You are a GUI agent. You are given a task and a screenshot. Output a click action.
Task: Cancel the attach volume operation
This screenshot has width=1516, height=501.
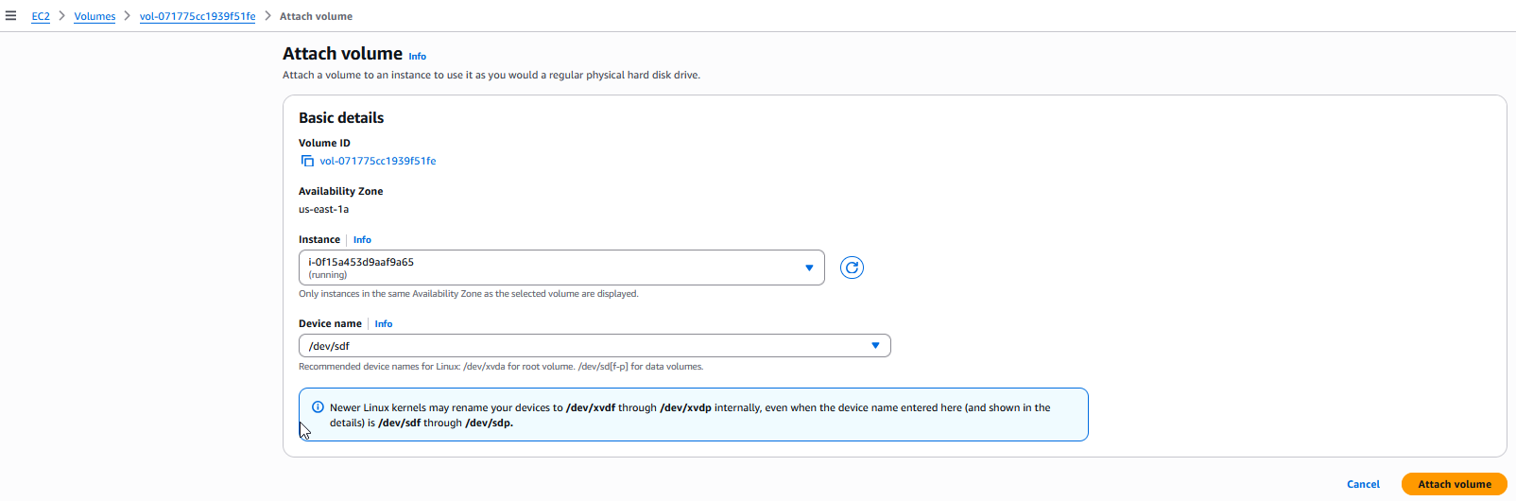coord(1363,484)
